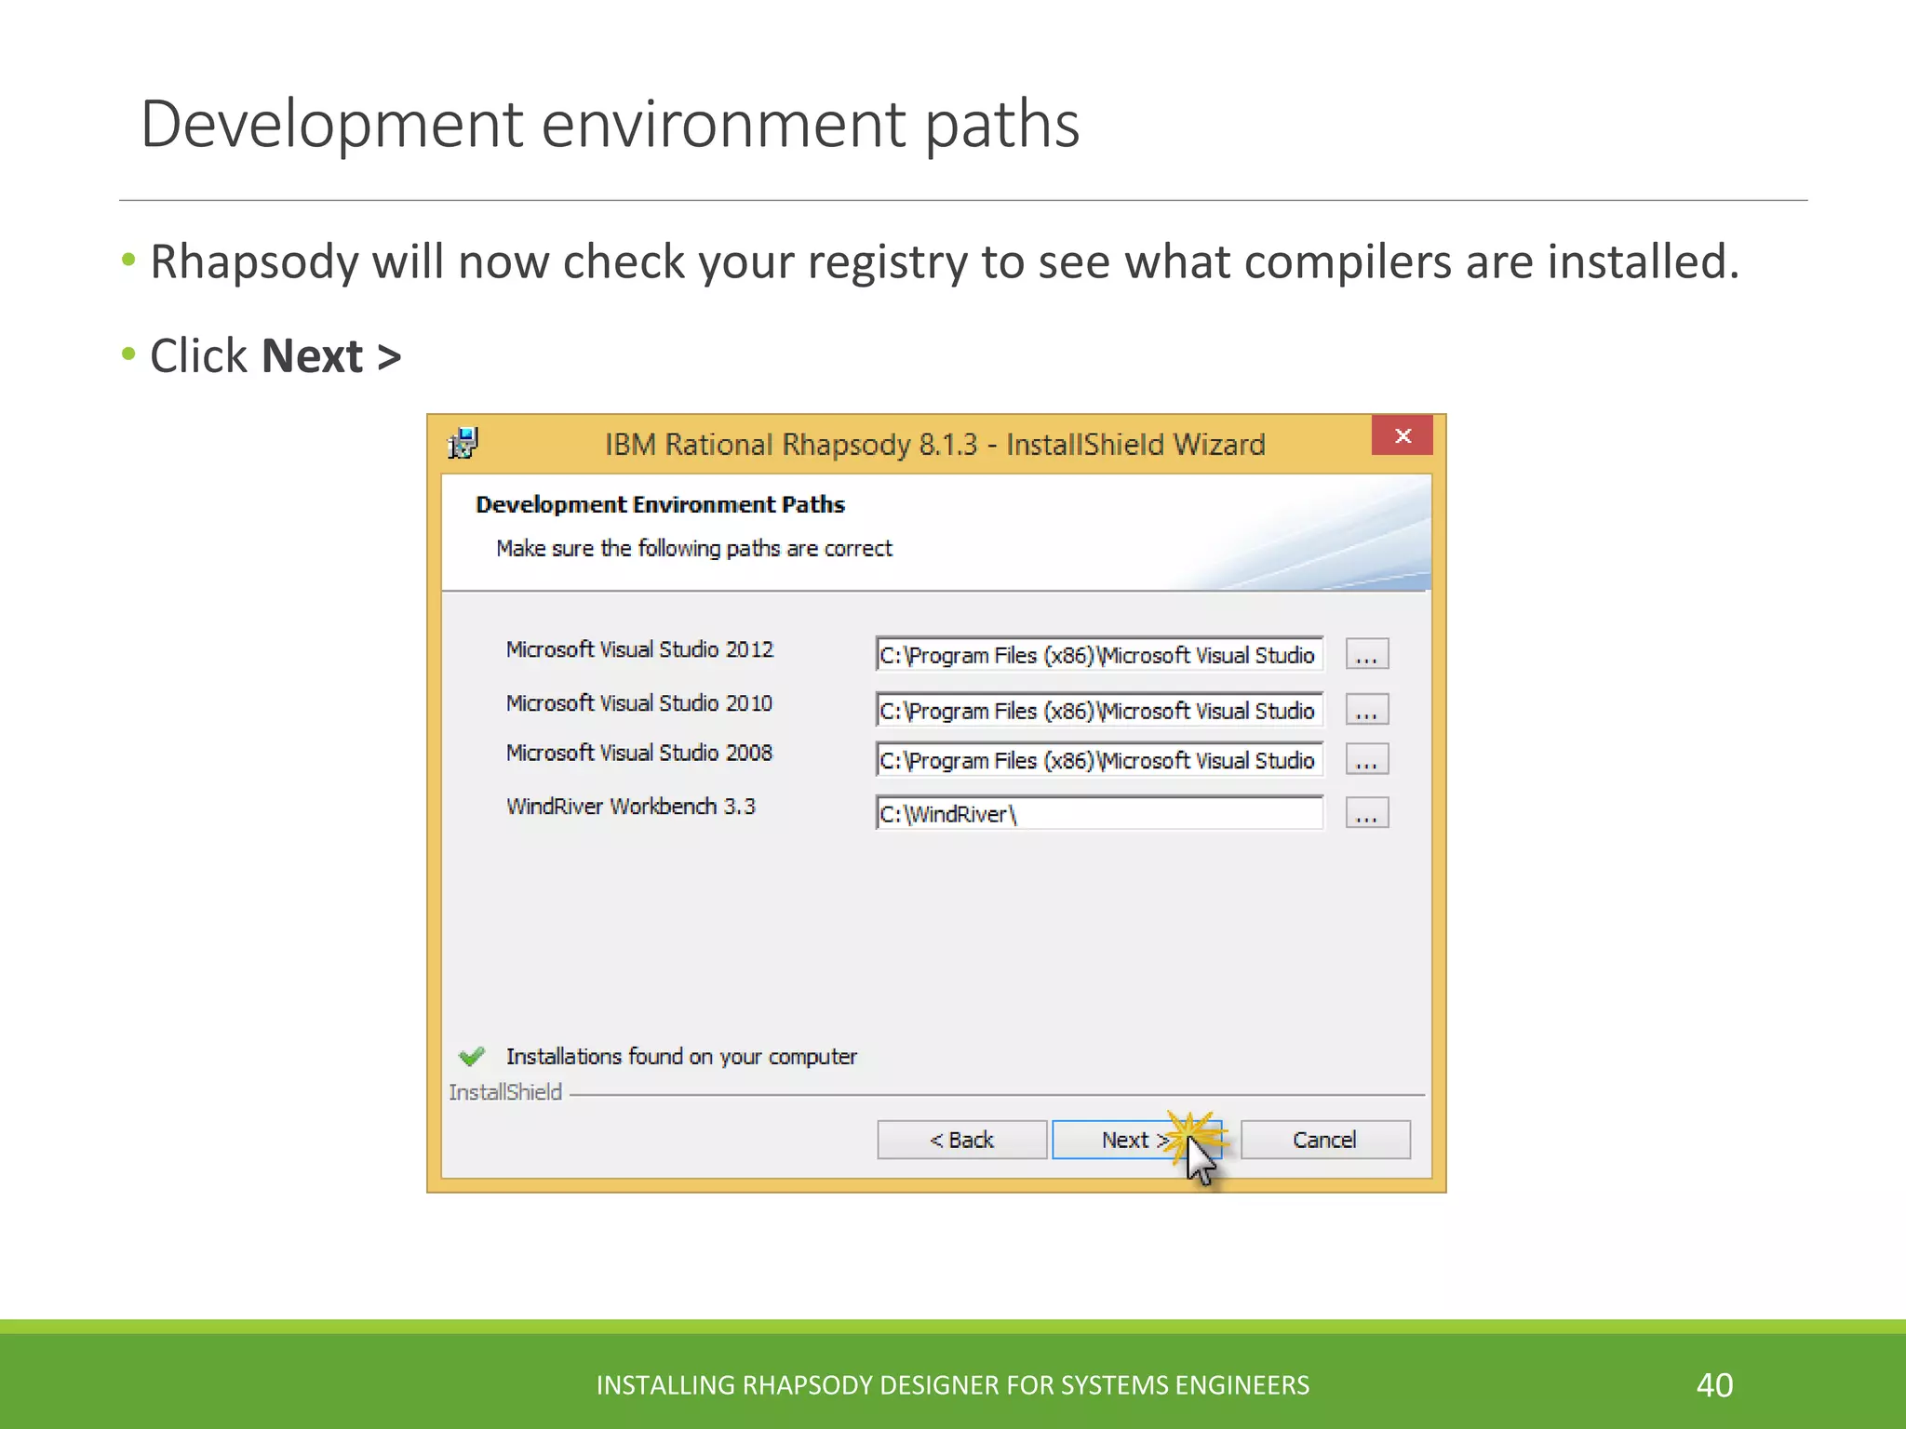Click the WindRiver Workbench path field
This screenshot has width=1906, height=1429.
coord(1099,814)
